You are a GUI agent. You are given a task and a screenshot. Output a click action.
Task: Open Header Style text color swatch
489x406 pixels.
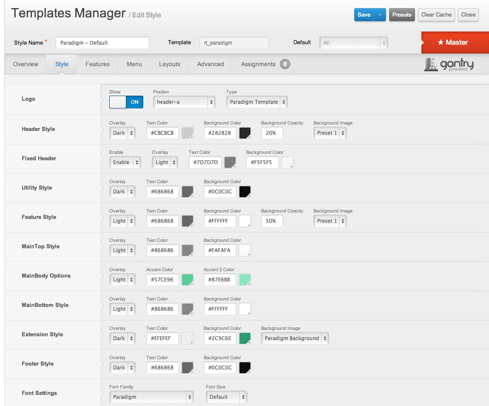coord(188,133)
